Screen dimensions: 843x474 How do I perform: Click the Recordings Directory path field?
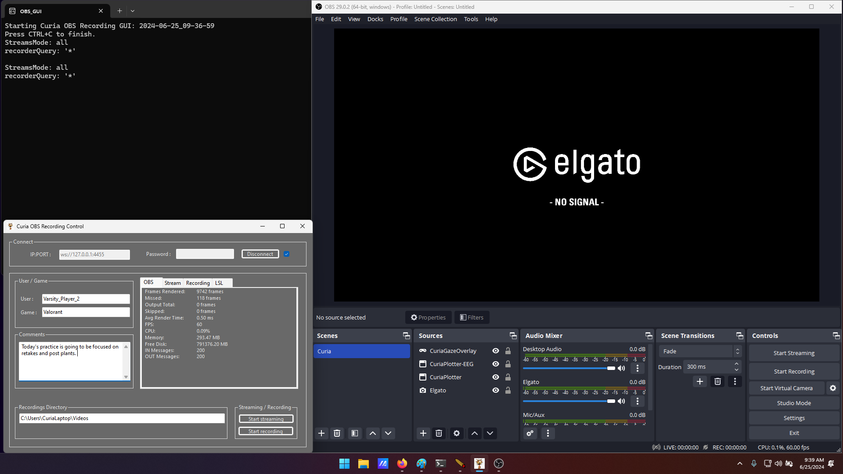[122, 418]
